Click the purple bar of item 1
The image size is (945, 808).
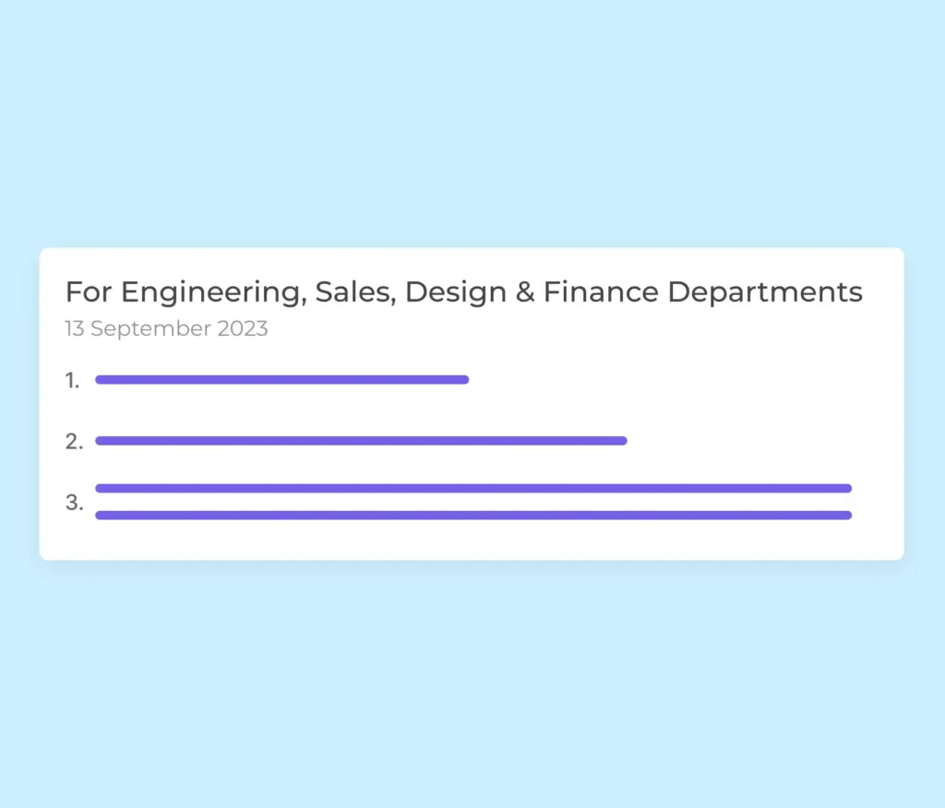(x=281, y=379)
